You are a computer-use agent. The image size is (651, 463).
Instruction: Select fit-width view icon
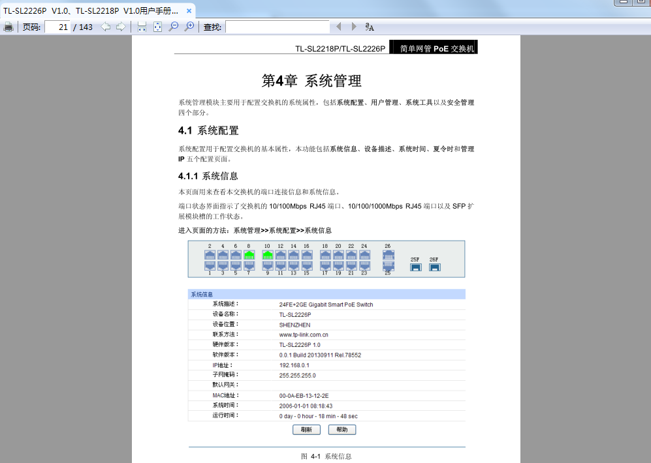(142, 27)
